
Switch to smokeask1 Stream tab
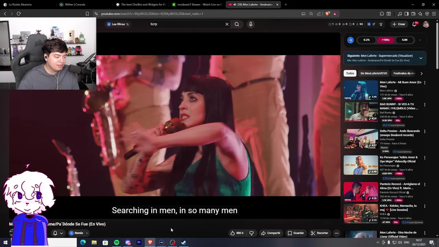click(197, 4)
